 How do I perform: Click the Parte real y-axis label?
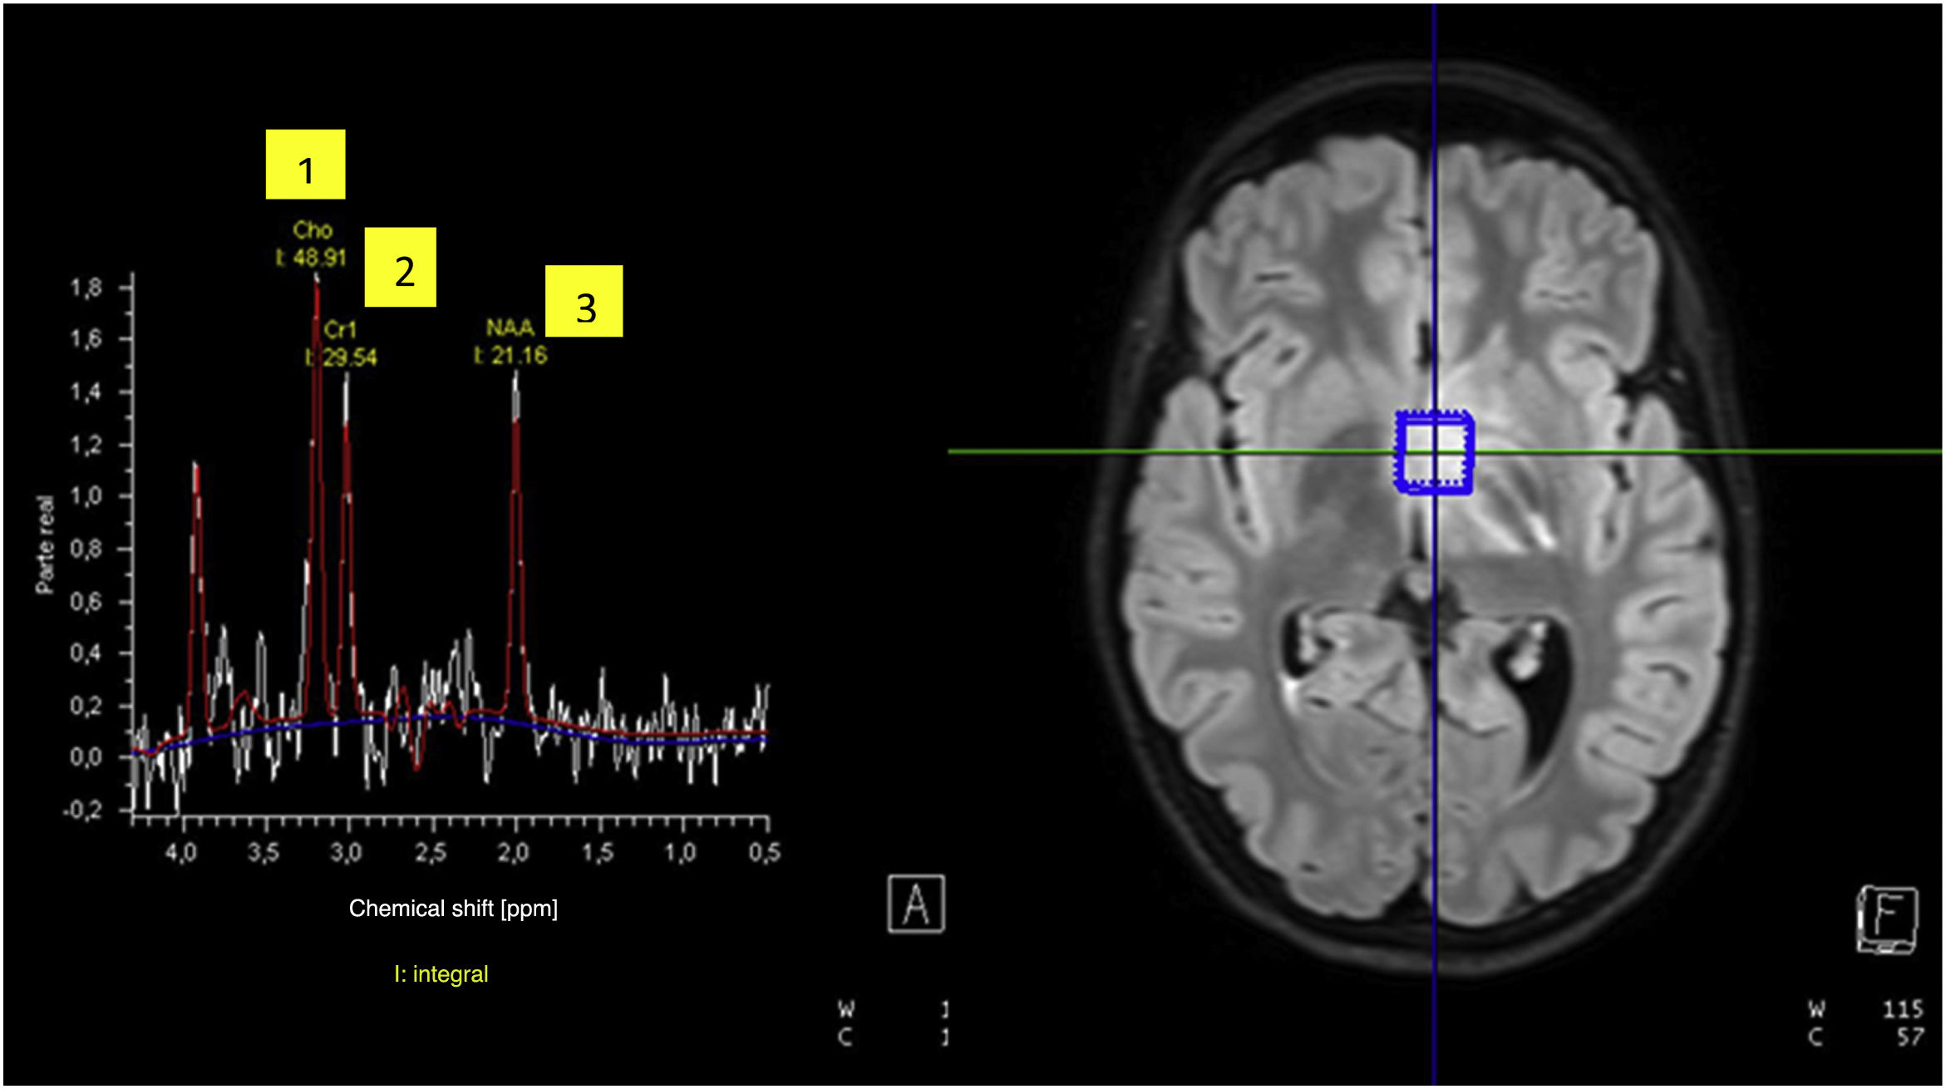[45, 544]
